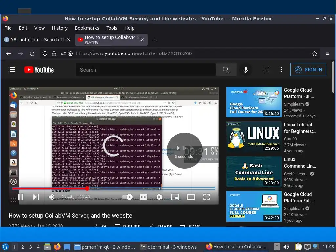336x252 pixels.
Task: Launch file manager from the taskbar quicklaunch
Action: pos(47,247)
